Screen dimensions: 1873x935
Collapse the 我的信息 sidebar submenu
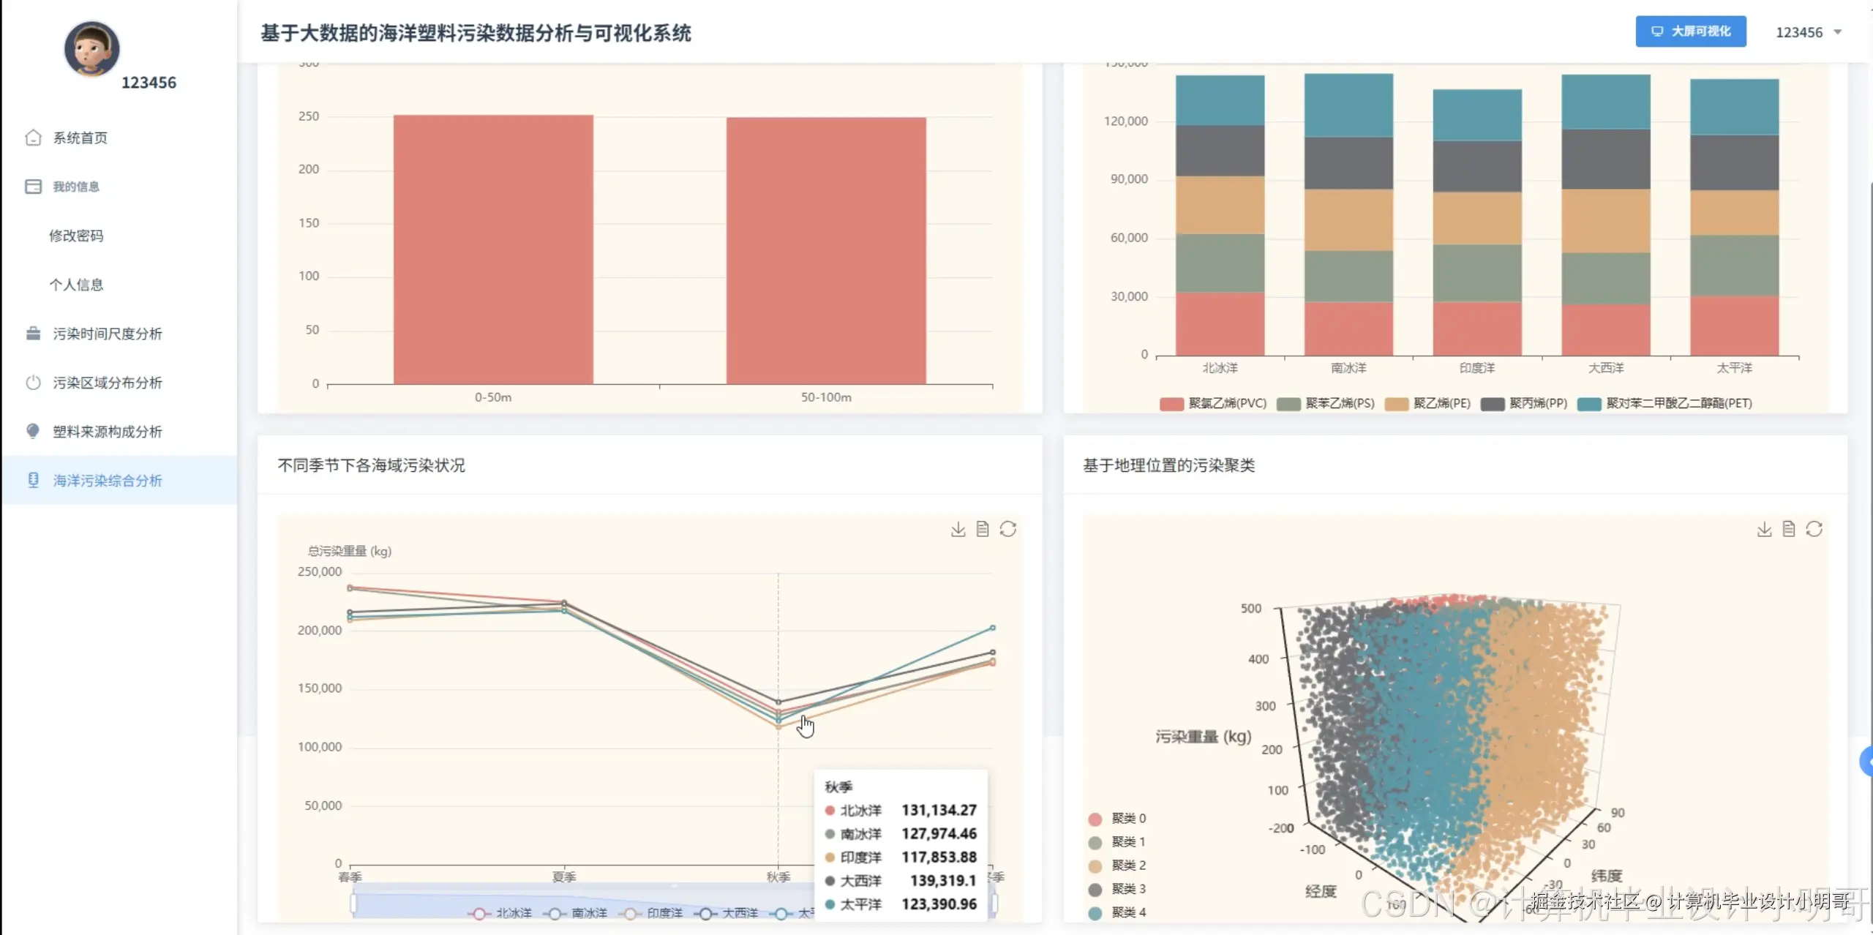[x=76, y=187]
